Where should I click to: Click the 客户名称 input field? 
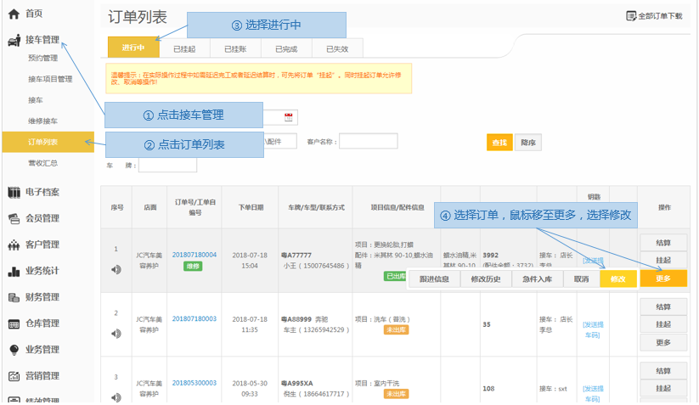click(368, 142)
